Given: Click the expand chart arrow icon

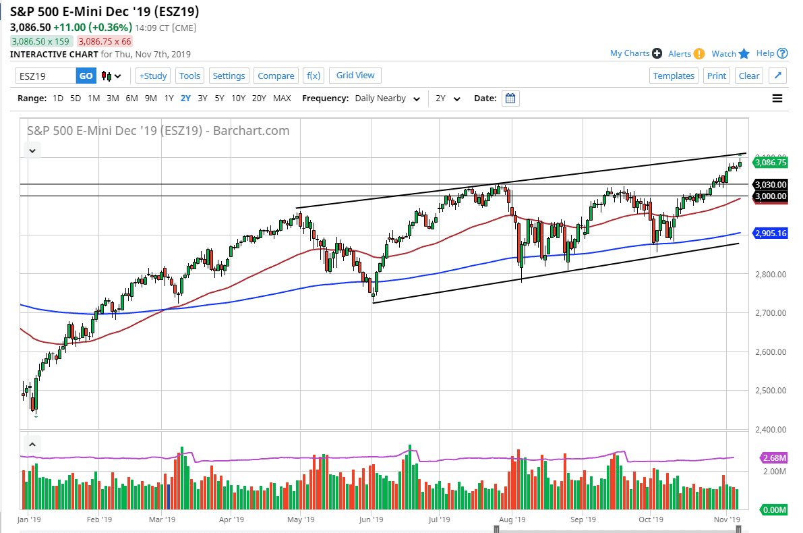Looking at the screenshot, I should click(x=777, y=76).
